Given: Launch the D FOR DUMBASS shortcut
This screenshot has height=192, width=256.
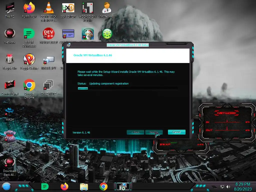Looking at the screenshot, I should click(29, 38).
